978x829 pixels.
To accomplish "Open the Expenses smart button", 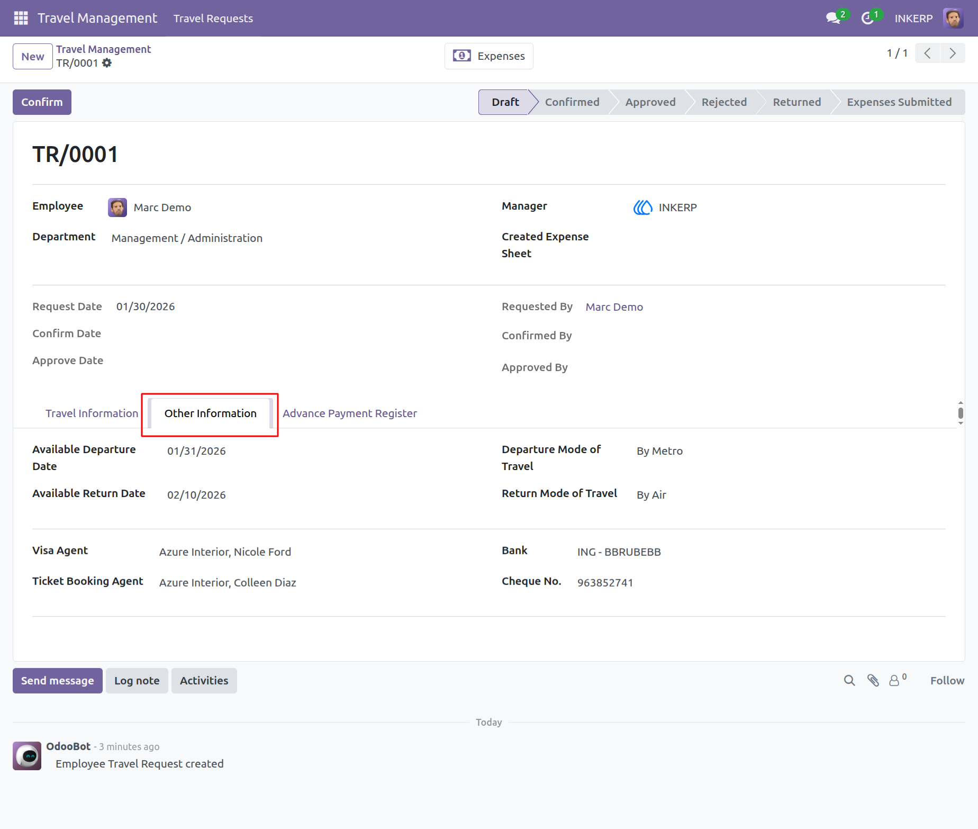I will click(488, 56).
